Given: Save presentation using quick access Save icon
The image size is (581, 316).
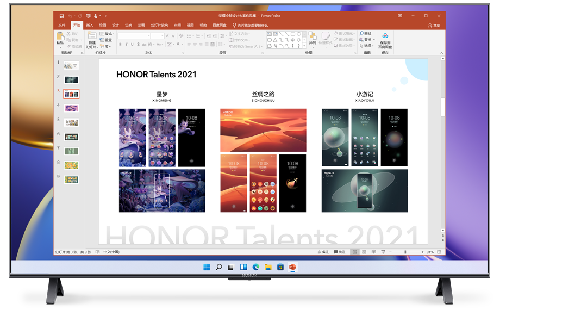Looking at the screenshot, I should (61, 16).
